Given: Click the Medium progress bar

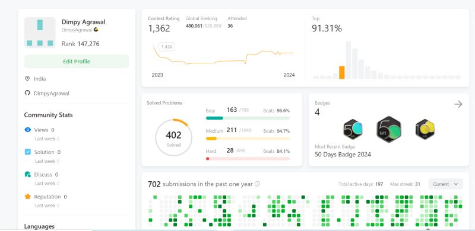Looking at the screenshot, I should (x=248, y=139).
